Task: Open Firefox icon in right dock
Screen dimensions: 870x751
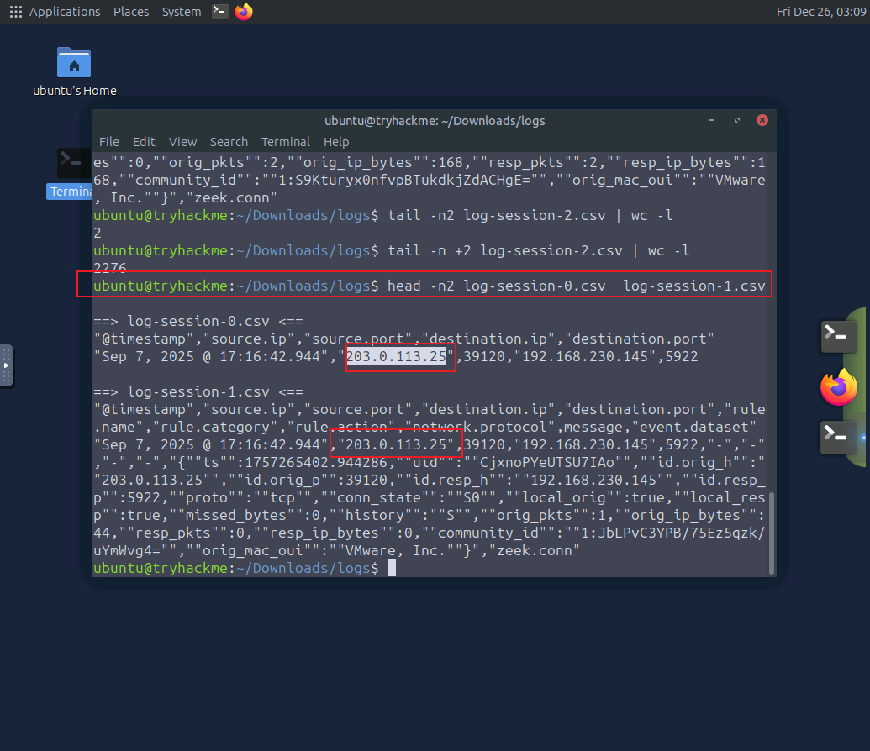Action: click(x=838, y=386)
